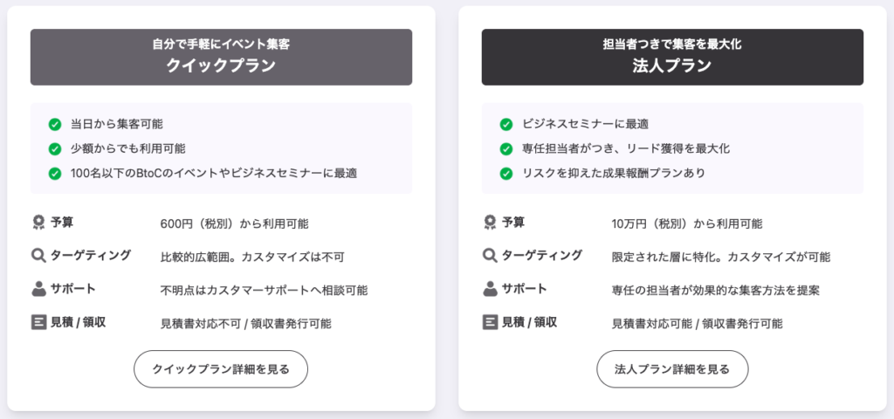Click the 10万円（税別）から利用可能 text
Image resolution: width=894 pixels, height=419 pixels.
pos(687,223)
